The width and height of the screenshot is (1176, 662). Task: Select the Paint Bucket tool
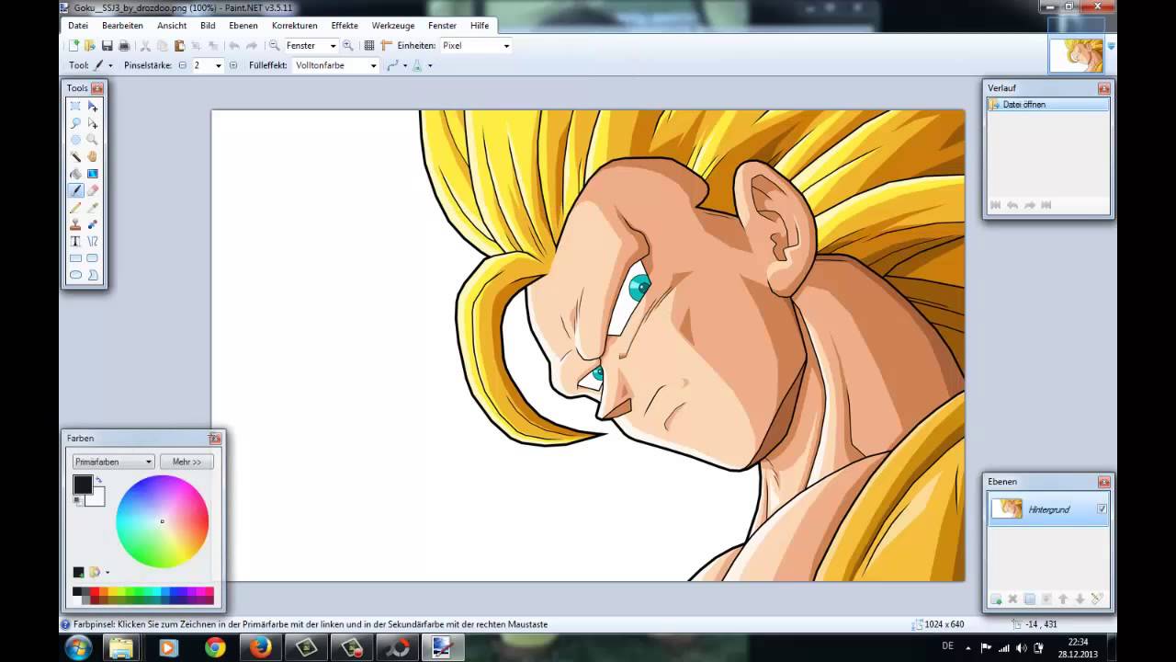[75, 174]
